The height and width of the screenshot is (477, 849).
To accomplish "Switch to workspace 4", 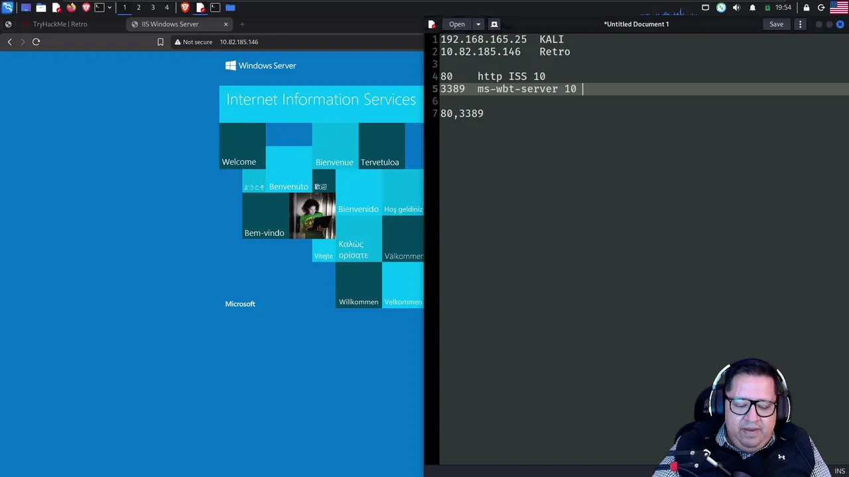I will (166, 7).
